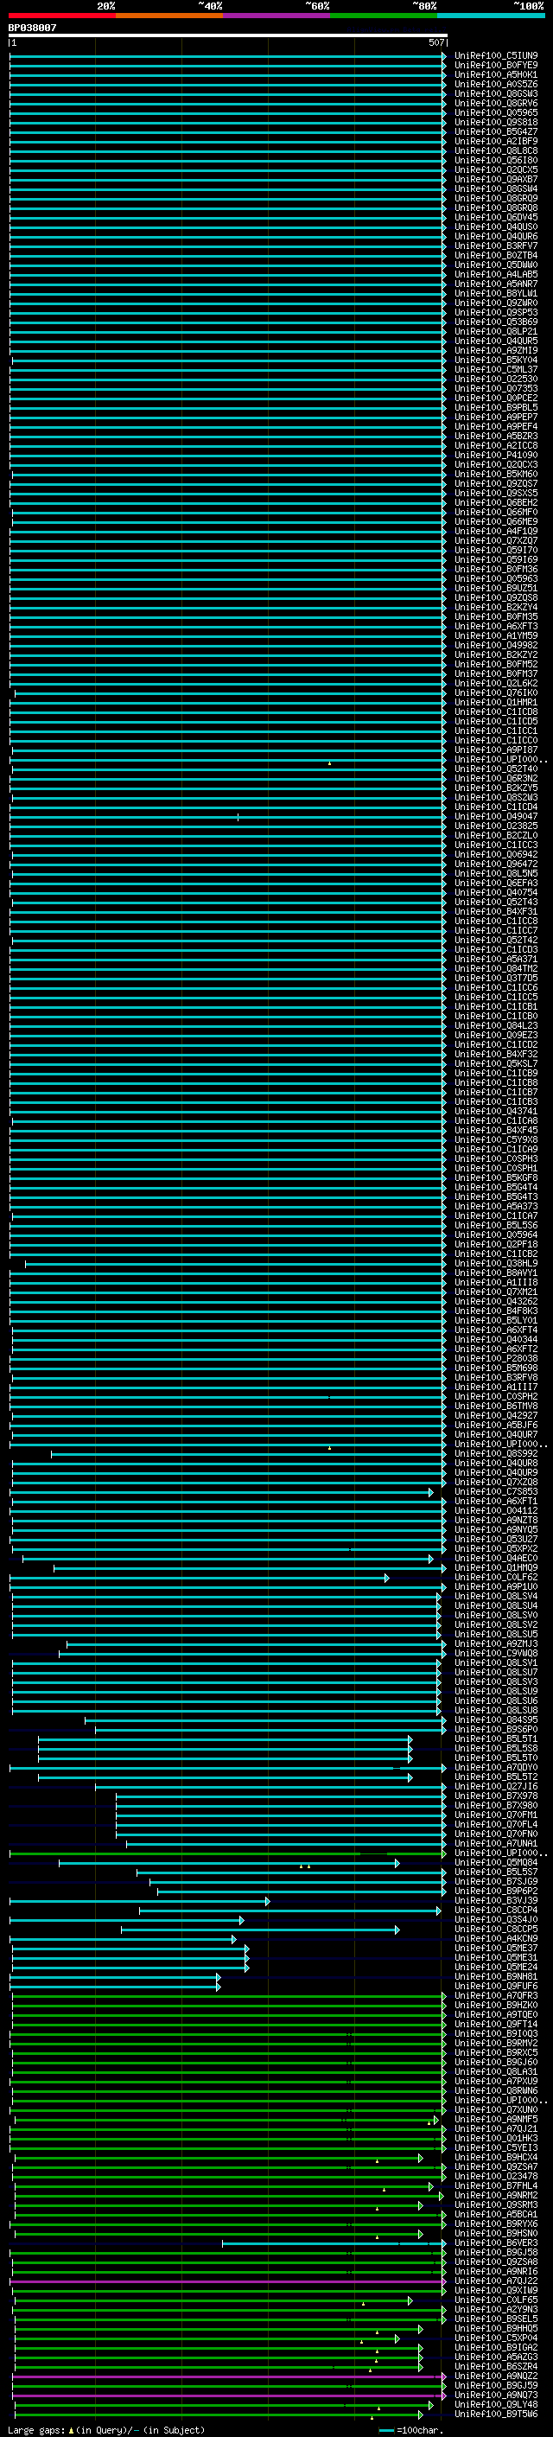Select label UniRef100_B3VJ39

[x=496, y=1901]
